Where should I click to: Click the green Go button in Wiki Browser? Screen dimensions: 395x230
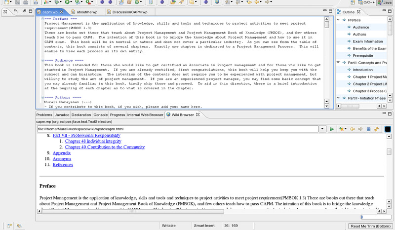pos(332,129)
